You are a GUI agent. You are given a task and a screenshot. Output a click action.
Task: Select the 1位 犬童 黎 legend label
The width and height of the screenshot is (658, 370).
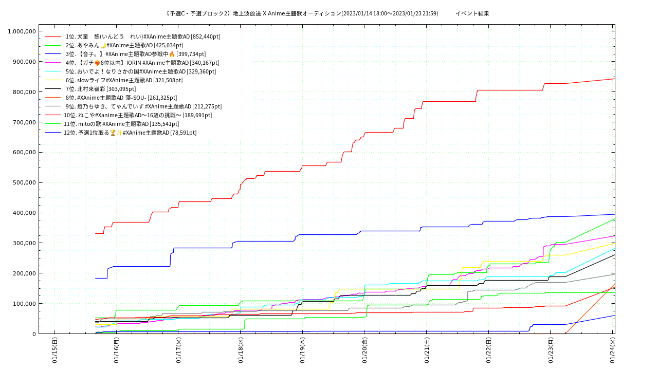tap(142, 36)
